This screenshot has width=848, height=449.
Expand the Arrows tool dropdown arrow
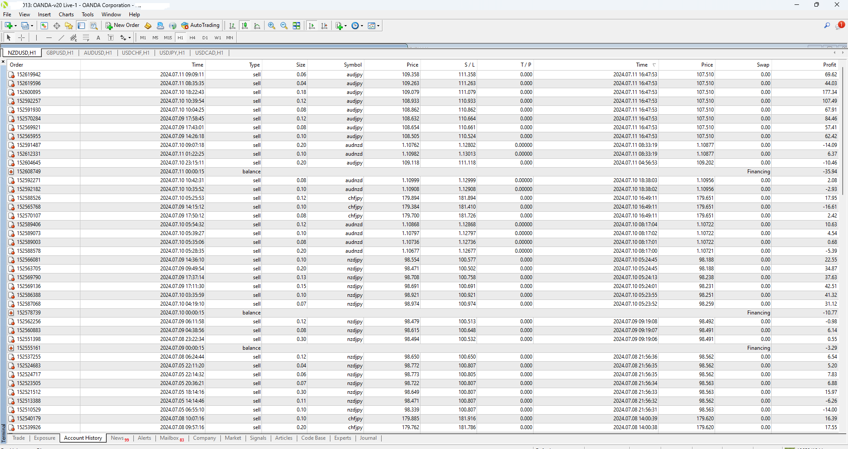129,38
